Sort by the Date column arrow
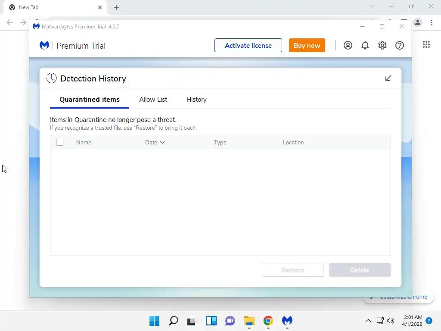This screenshot has height=331, width=441. pyautogui.click(x=162, y=142)
